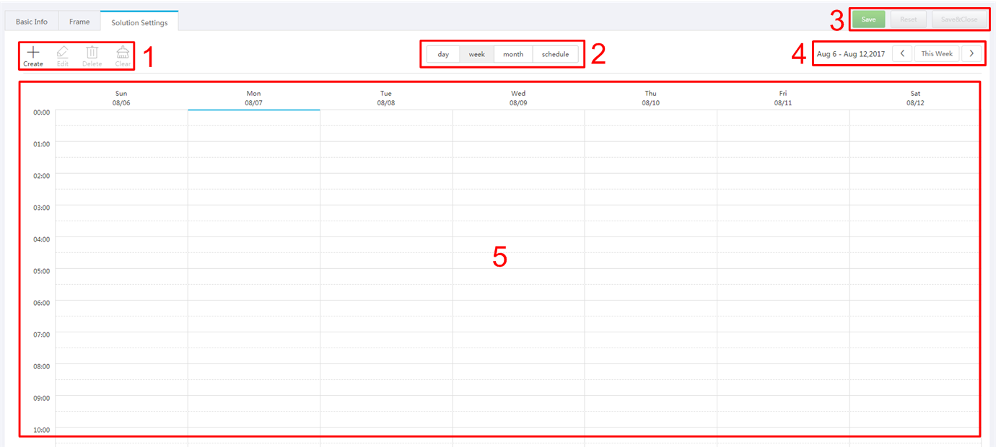Select the Sat 08/12 column header
Screen dimensions: 996x447
click(915, 98)
